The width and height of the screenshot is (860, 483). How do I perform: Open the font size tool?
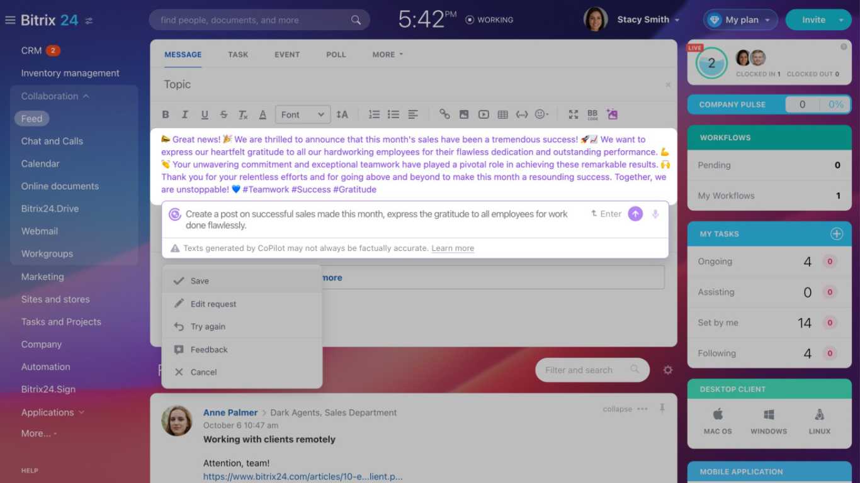pos(342,114)
